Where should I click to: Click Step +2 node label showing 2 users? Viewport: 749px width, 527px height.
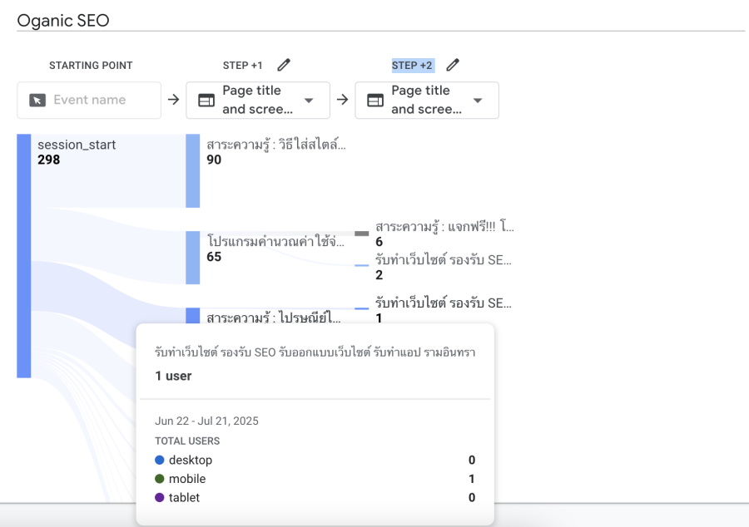coord(443,266)
